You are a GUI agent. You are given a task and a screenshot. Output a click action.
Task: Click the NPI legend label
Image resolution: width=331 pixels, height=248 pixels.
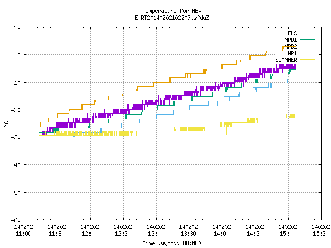click(292, 53)
